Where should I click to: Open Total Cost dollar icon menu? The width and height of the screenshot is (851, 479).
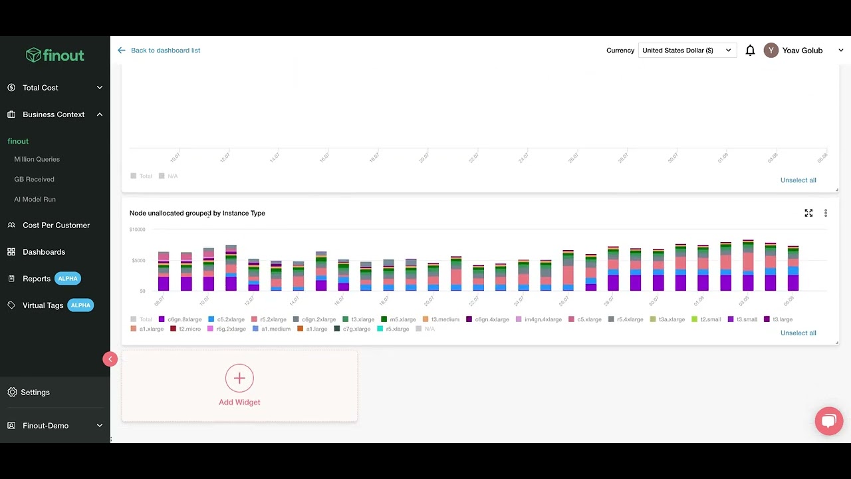point(11,88)
